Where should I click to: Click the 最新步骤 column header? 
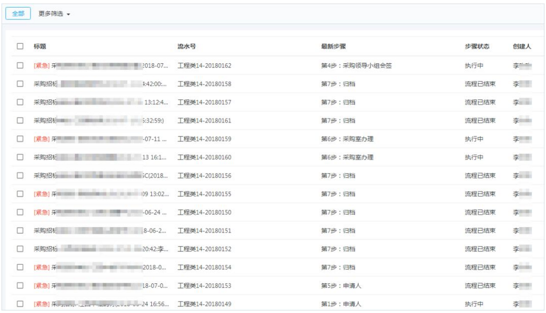333,47
